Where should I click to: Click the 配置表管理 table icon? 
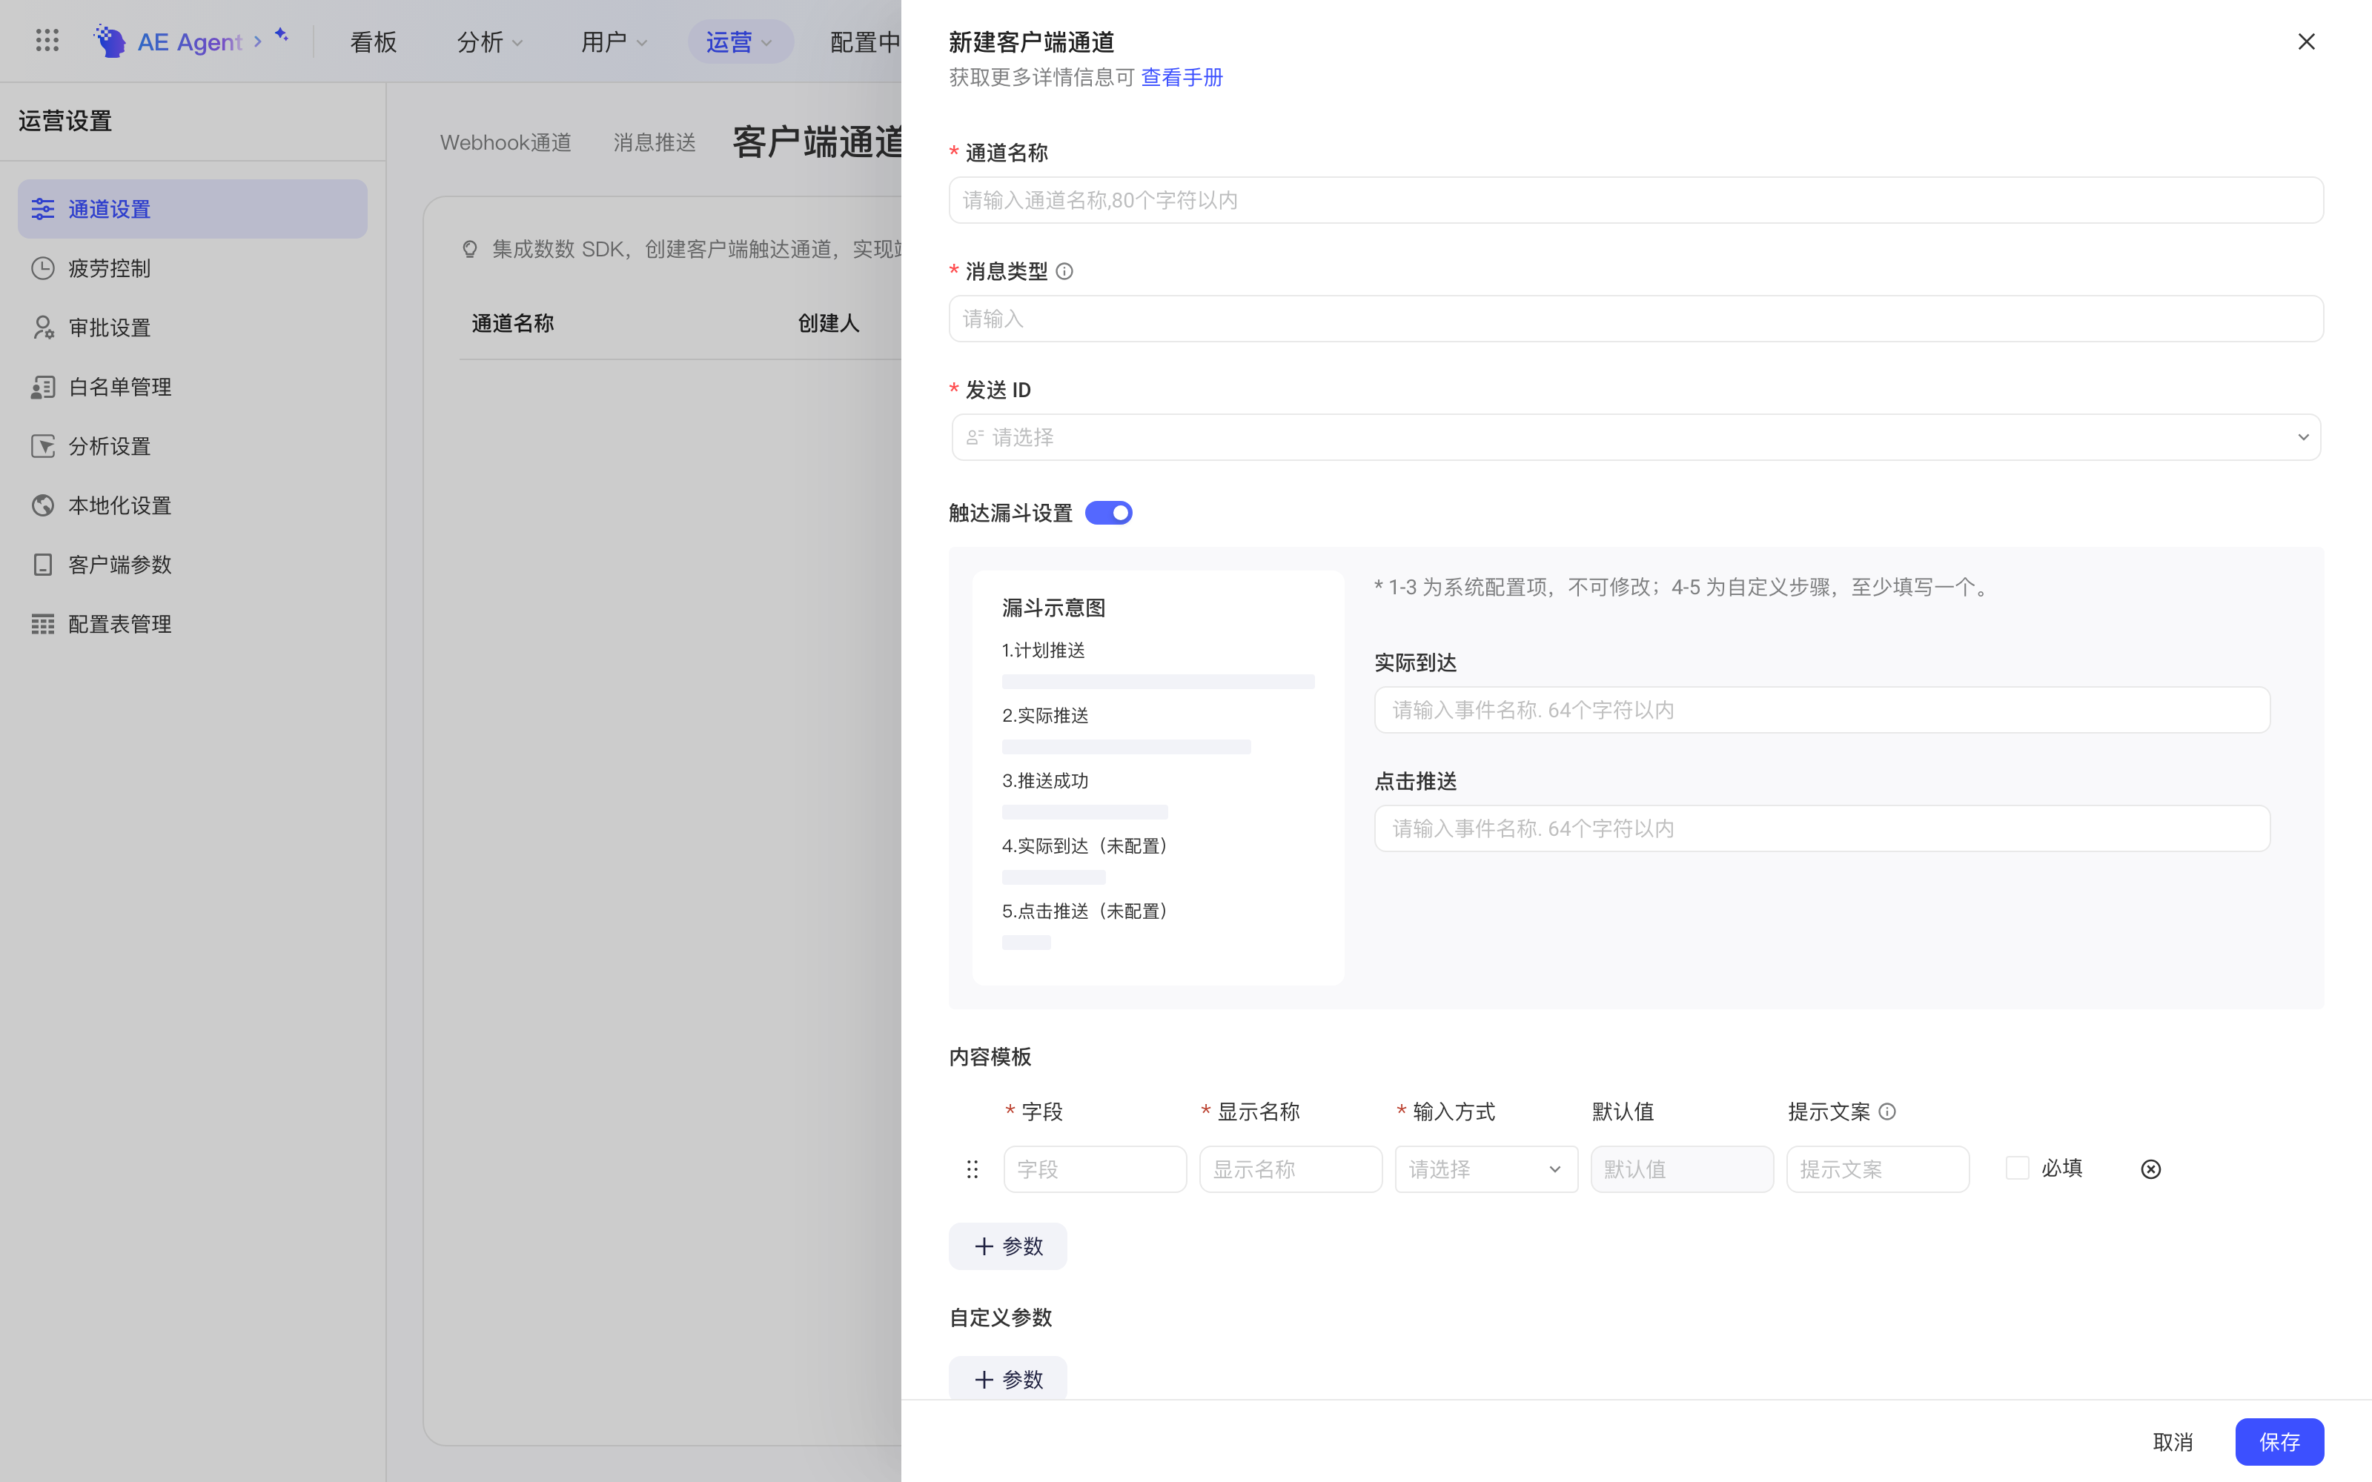coord(42,625)
